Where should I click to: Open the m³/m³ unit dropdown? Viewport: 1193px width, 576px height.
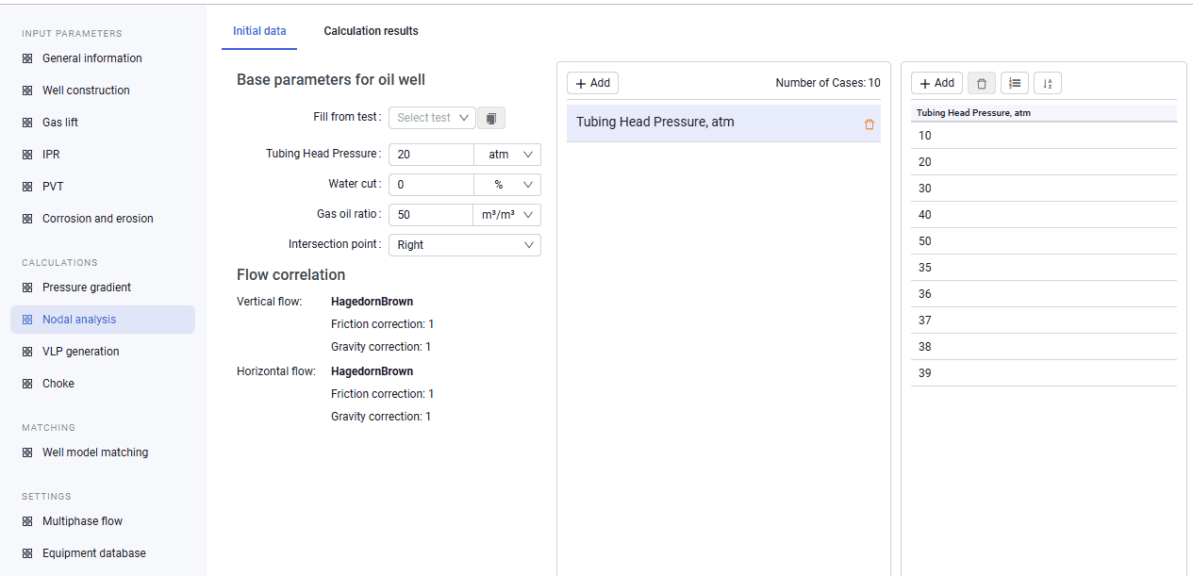[x=507, y=215]
